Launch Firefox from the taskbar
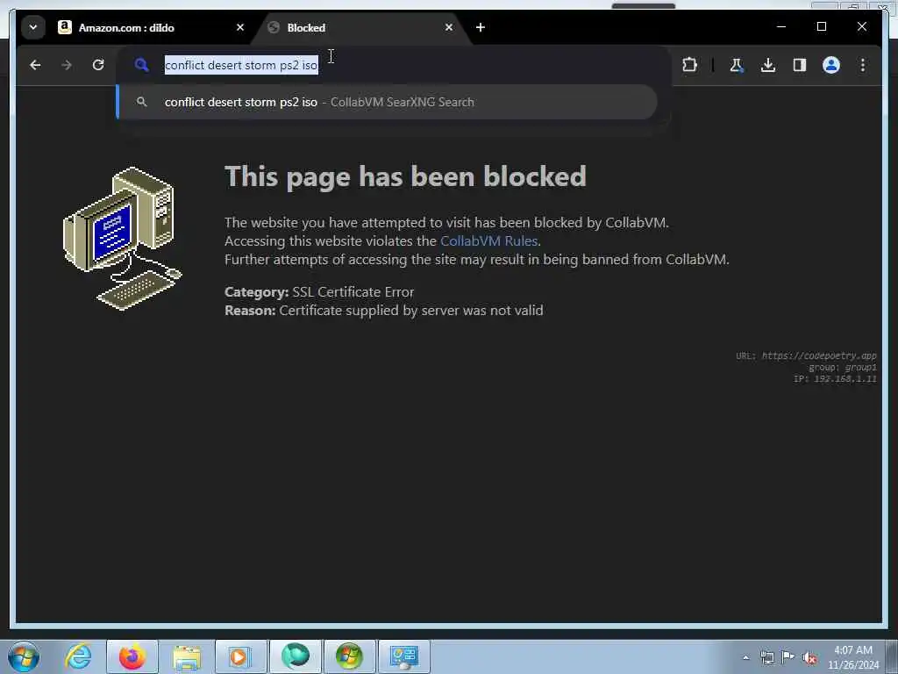The height and width of the screenshot is (674, 898). [x=132, y=656]
